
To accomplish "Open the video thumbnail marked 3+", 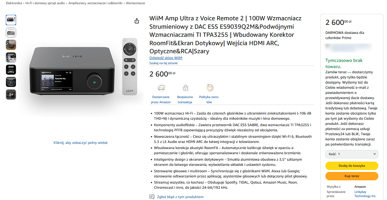I will 11,95.
